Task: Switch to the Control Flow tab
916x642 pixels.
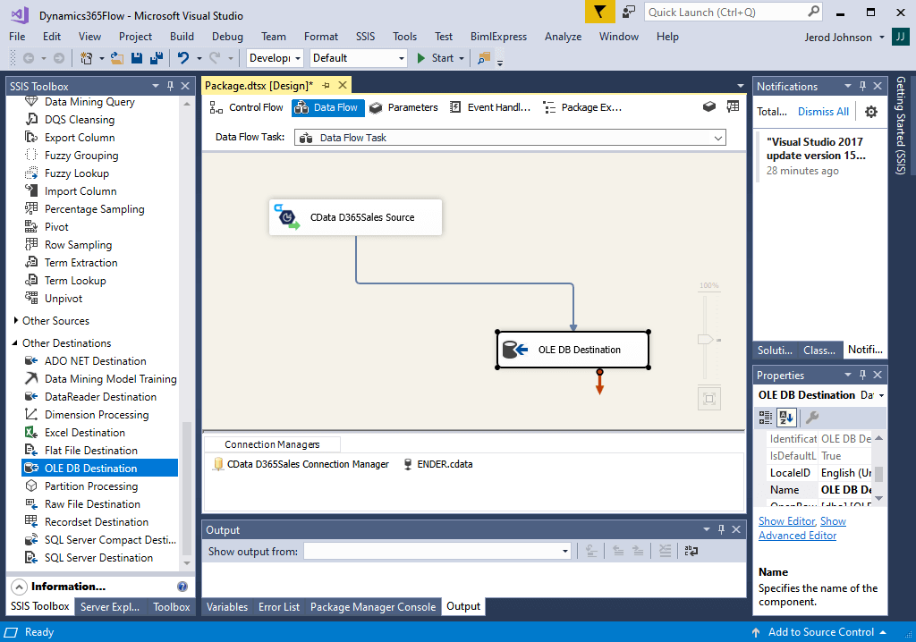Action: (x=247, y=107)
